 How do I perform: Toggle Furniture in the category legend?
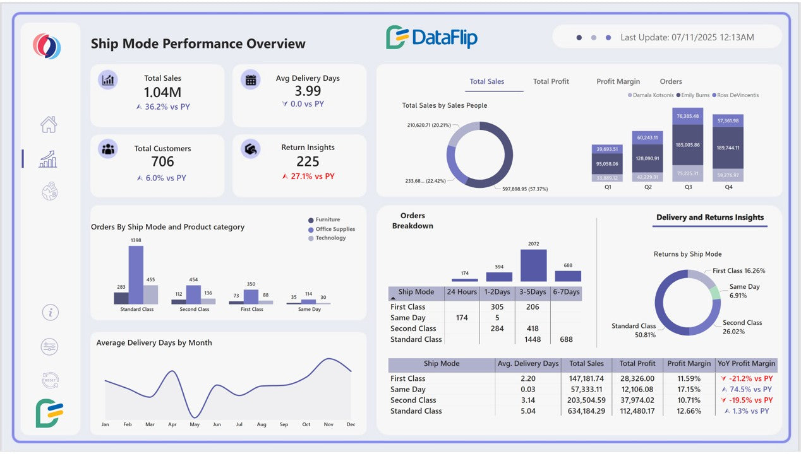point(327,220)
